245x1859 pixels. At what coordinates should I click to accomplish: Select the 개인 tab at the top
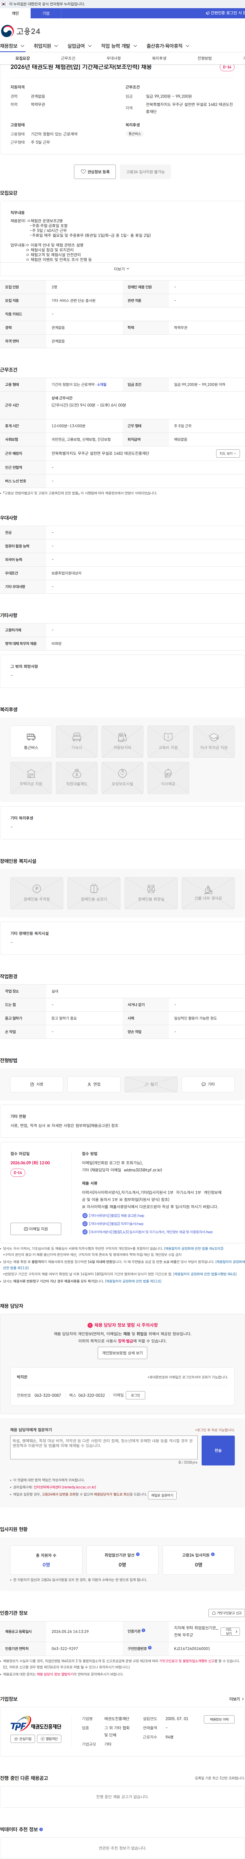pos(15,13)
